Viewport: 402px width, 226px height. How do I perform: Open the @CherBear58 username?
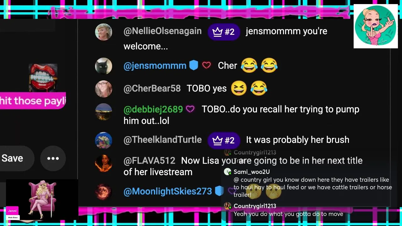tap(152, 89)
